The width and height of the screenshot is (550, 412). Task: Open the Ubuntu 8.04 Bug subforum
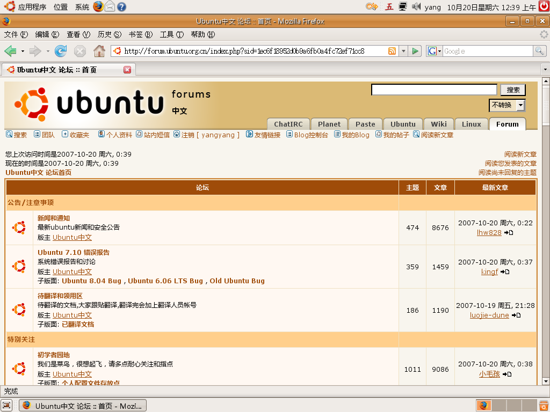point(91,281)
